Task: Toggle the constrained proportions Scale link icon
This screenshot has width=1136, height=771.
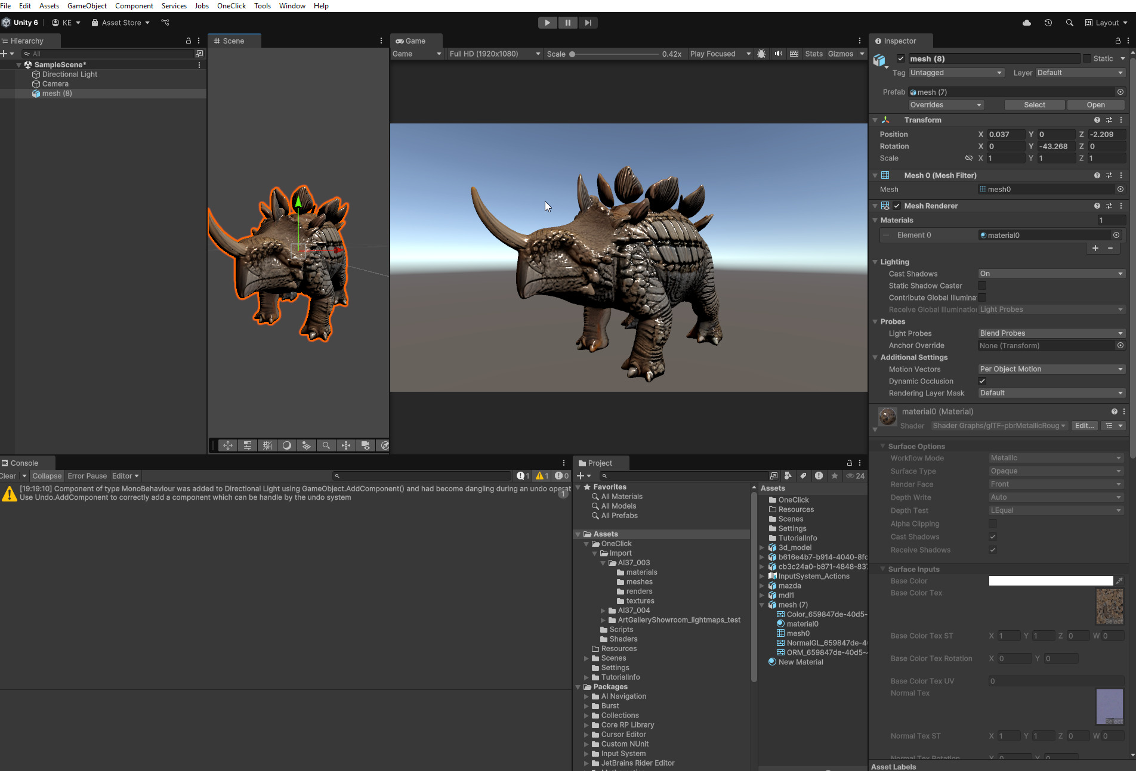Action: [x=969, y=158]
